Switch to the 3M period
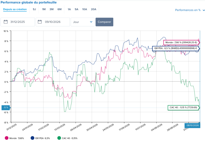Screen dimensions: 205x142 point(52,9)
